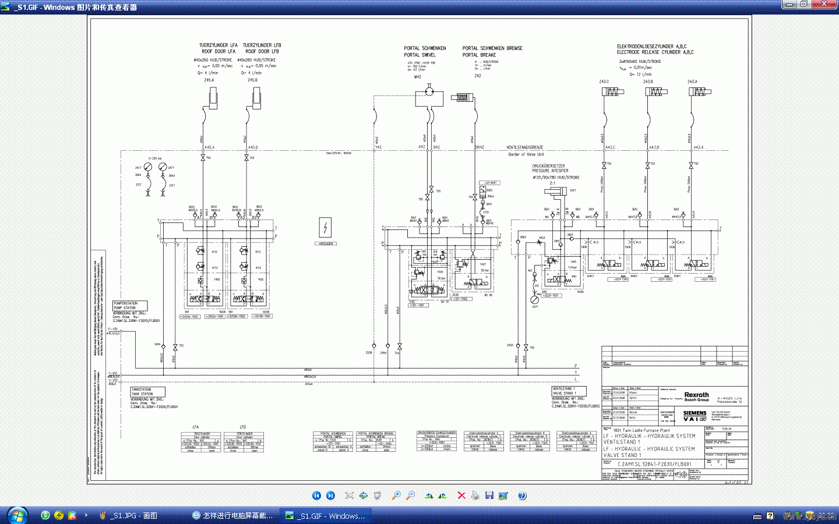Screen dimensions: 839x524
Task: Click the window icon in title bar
Action: point(6,7)
